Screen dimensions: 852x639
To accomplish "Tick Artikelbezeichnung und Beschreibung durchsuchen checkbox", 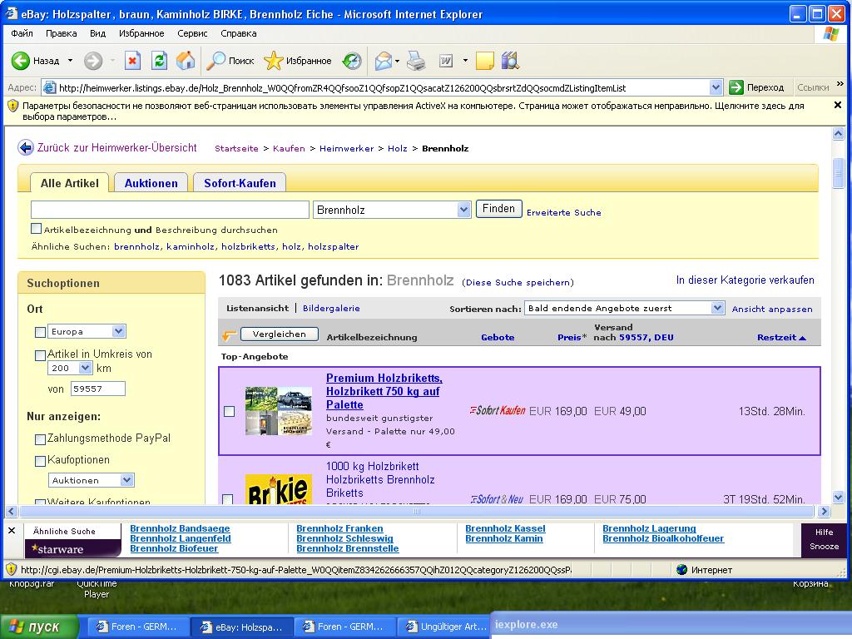I will coord(37,229).
